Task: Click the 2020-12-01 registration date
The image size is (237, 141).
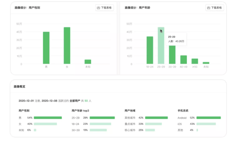Action: tap(26, 101)
